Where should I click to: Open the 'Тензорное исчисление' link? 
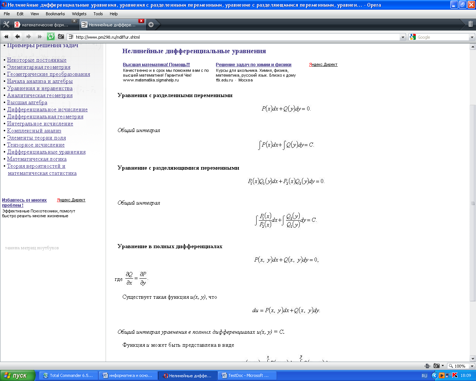click(x=36, y=145)
